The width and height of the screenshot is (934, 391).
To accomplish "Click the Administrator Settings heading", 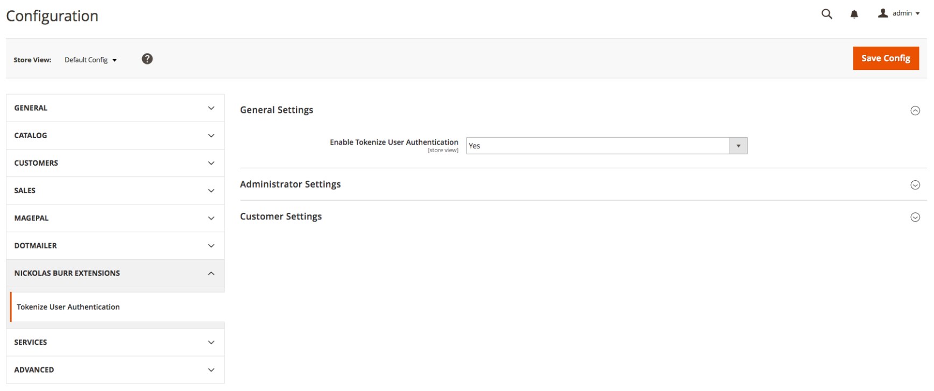I will click(x=290, y=184).
